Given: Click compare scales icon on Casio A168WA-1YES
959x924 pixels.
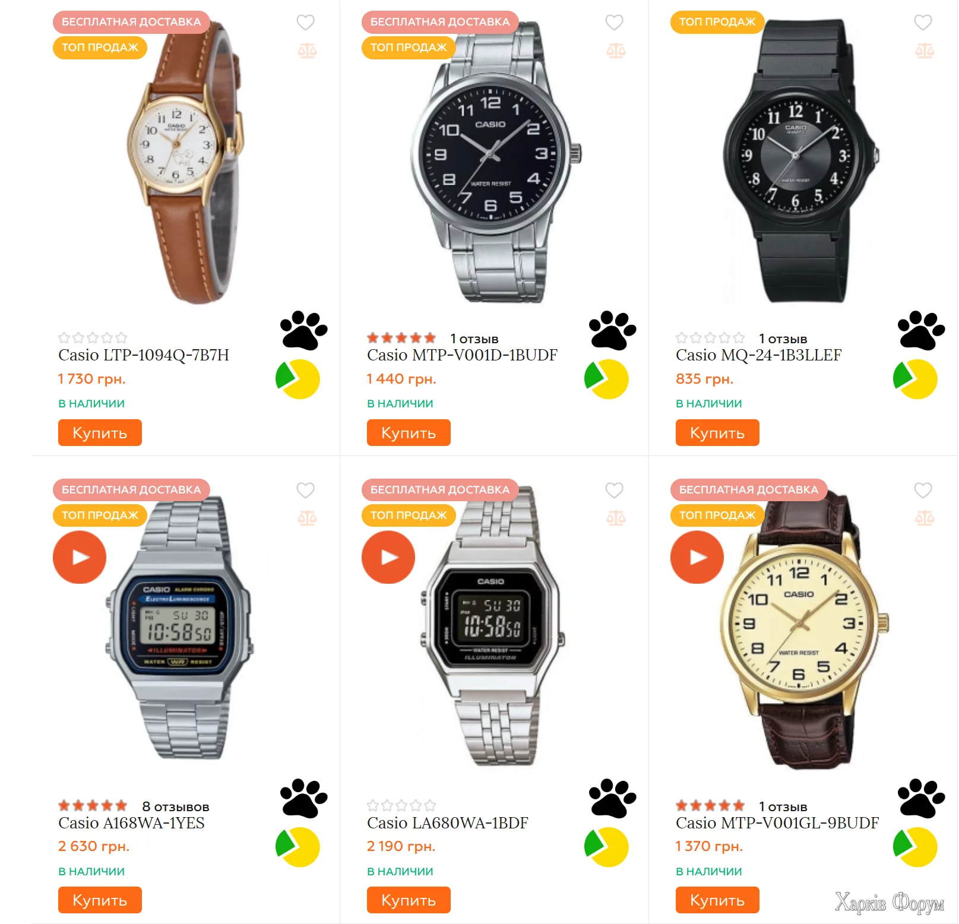Looking at the screenshot, I should click(x=307, y=518).
